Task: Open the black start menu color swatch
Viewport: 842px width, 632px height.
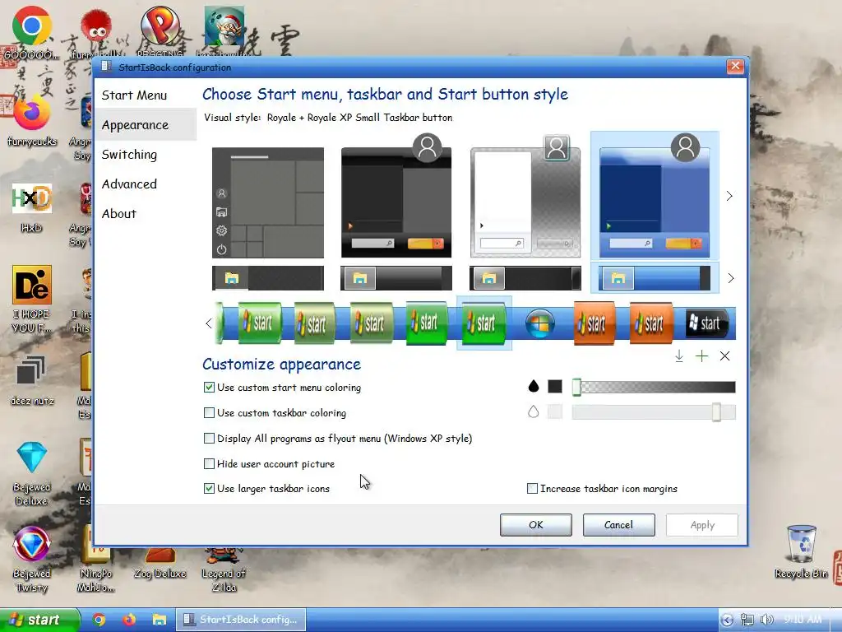Action: tap(555, 387)
